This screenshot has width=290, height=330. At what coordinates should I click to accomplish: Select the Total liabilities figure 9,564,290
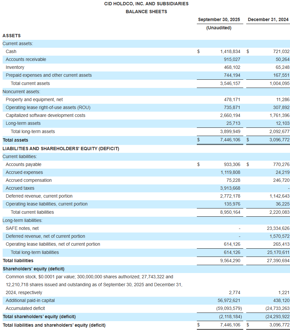231,260
